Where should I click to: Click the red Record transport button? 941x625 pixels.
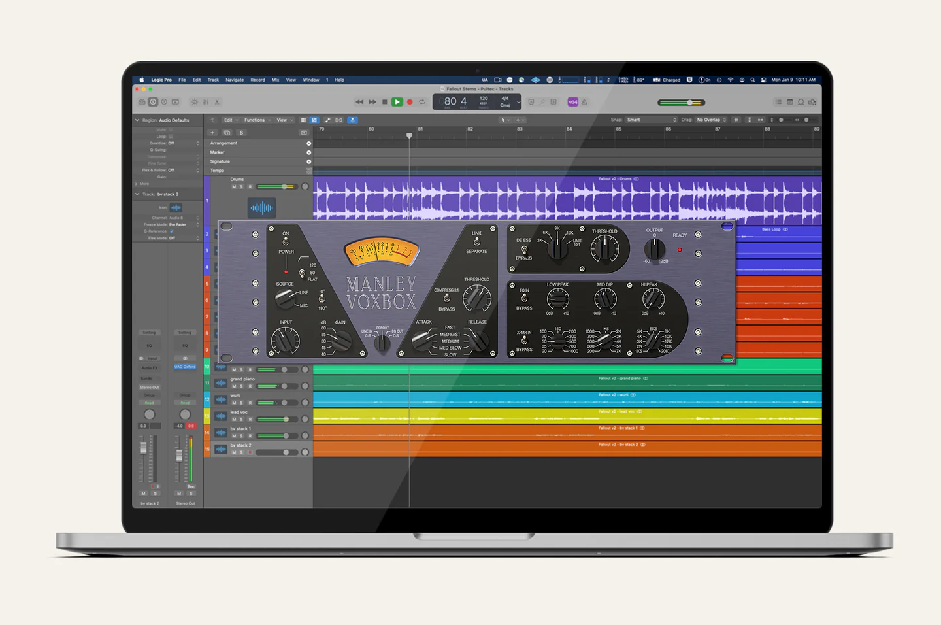tap(410, 102)
